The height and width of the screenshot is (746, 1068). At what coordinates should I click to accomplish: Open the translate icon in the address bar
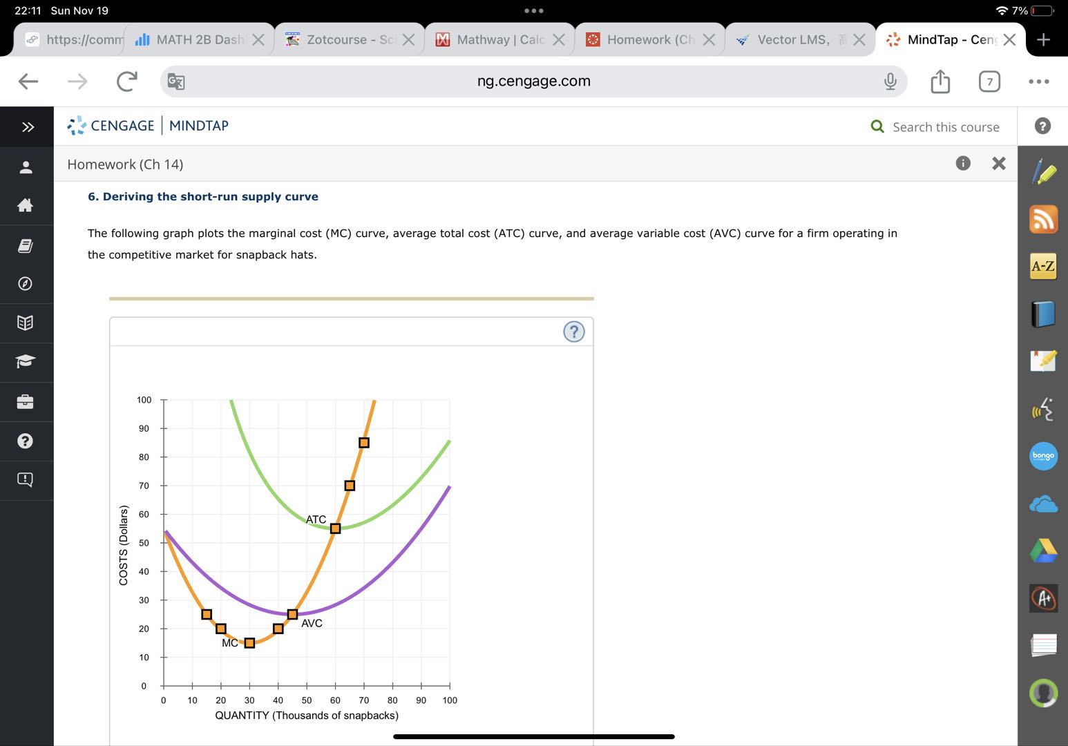176,82
